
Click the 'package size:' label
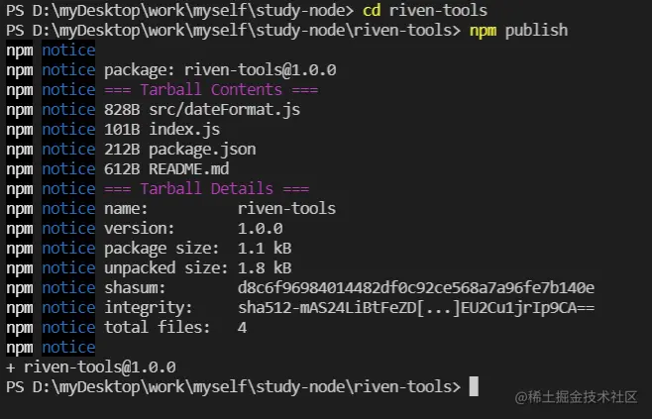(162, 249)
